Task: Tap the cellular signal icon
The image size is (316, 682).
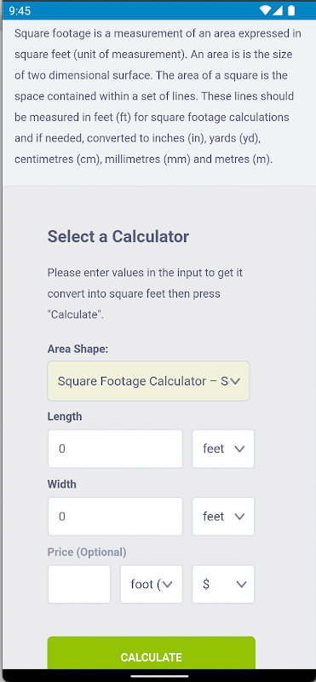Action: point(277,10)
